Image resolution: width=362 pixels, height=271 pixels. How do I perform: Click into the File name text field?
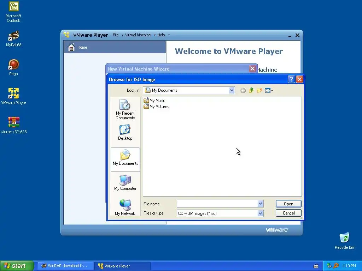click(217, 204)
